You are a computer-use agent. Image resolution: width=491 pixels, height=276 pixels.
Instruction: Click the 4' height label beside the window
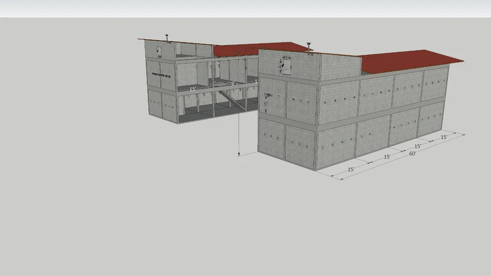pos(280,66)
